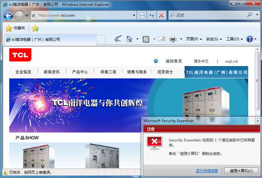Click the Home page icon

click(x=129, y=39)
